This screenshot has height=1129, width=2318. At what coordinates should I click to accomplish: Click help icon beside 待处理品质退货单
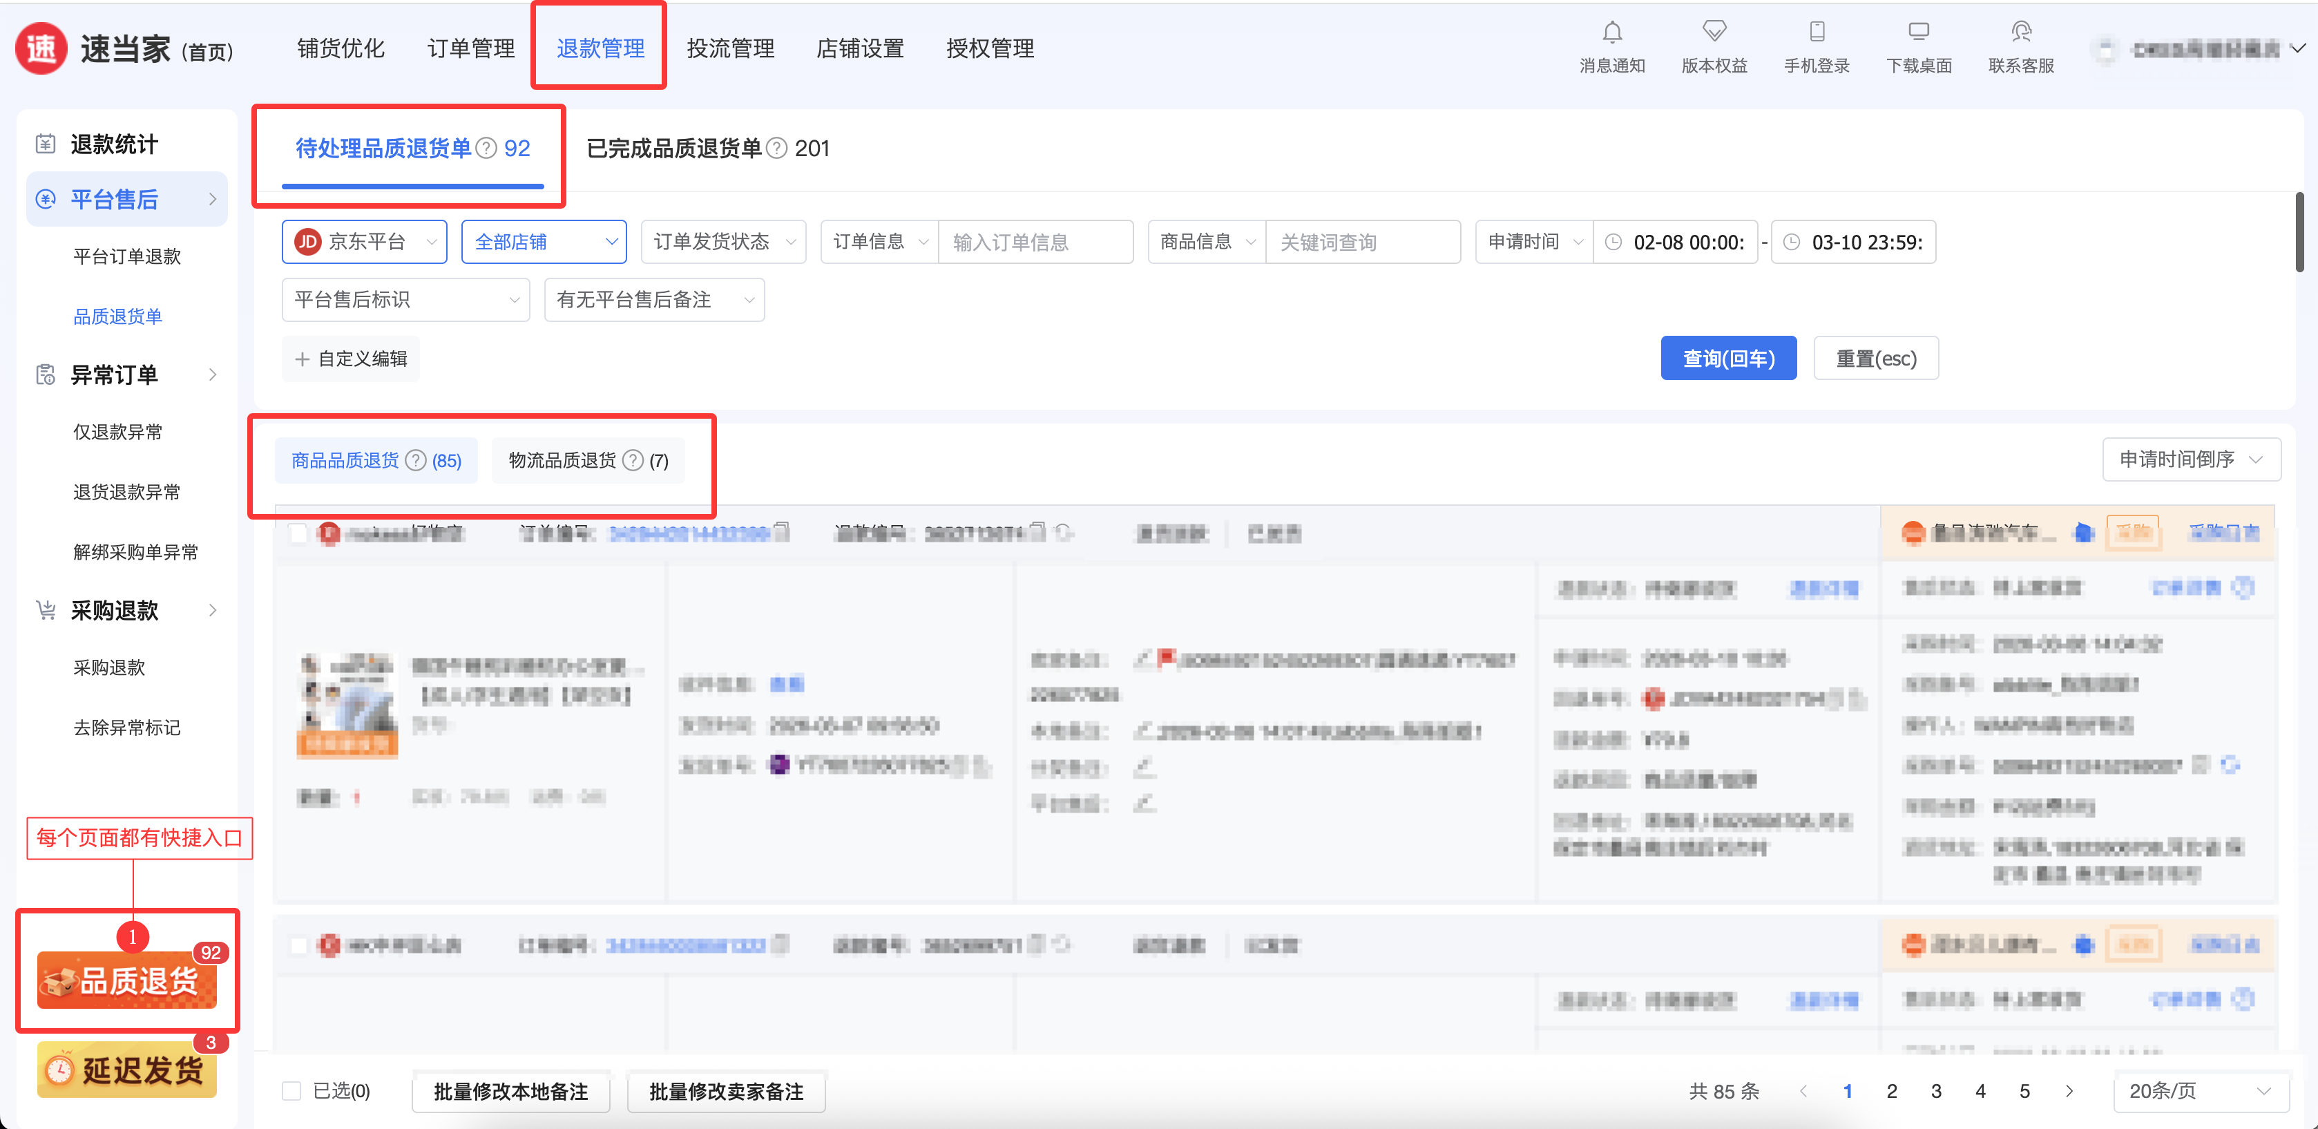point(486,149)
